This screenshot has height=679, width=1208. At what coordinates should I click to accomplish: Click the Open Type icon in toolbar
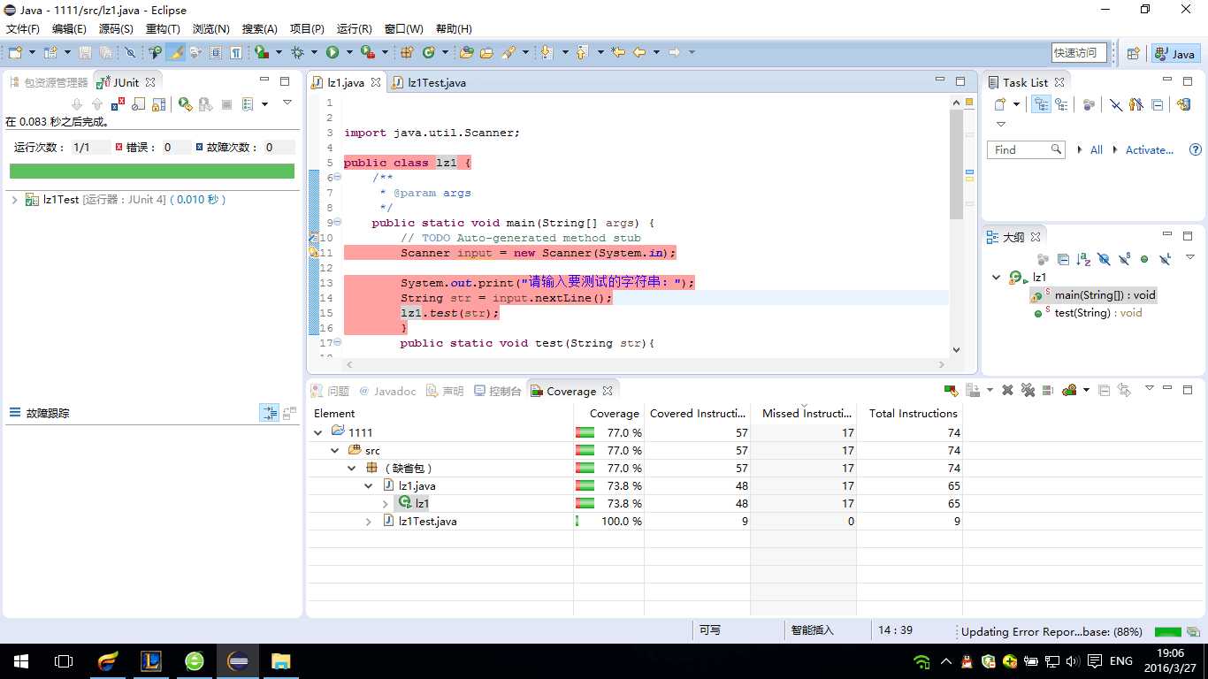(x=466, y=52)
